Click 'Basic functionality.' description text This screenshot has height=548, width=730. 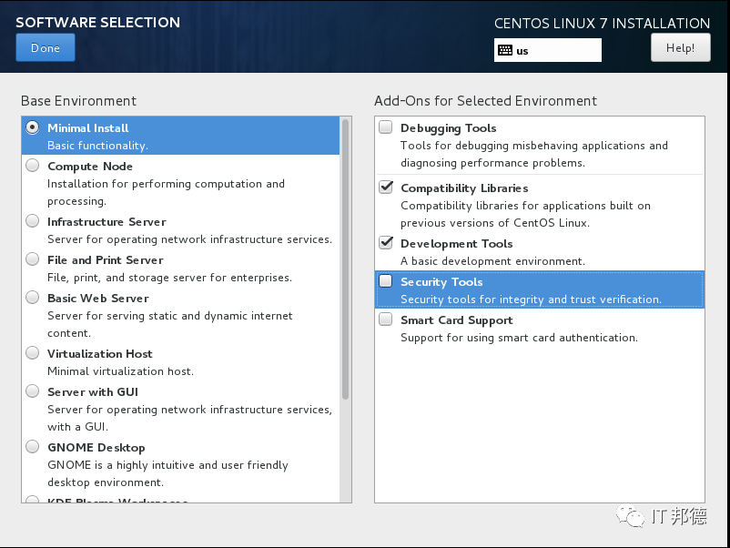[97, 146]
